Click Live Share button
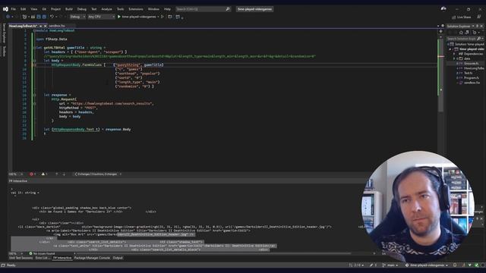Image resolution: width=486 pixels, height=273 pixels. [462, 17]
